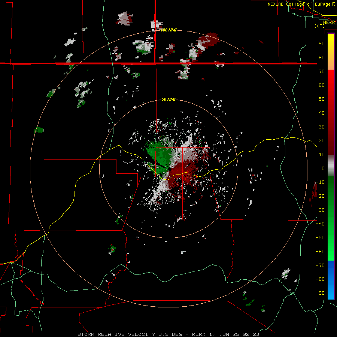The height and width of the screenshot is (337, 337).
Task: Click the 17 JUN 25 date text
Action: click(224, 334)
